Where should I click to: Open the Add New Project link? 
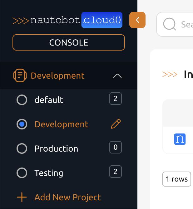click(x=67, y=197)
